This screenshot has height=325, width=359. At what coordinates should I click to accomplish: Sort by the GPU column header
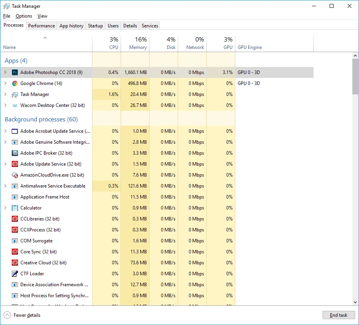pos(221,44)
